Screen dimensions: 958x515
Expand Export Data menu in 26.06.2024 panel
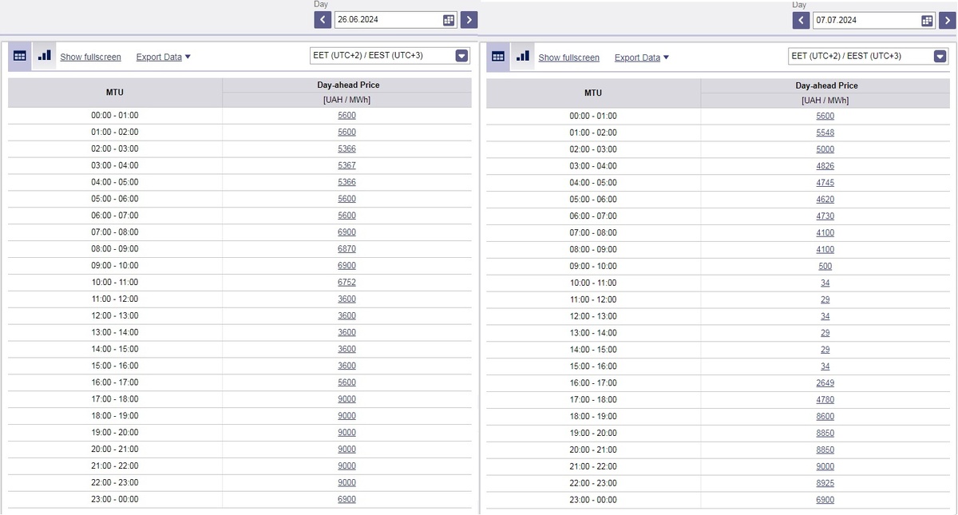tap(164, 57)
